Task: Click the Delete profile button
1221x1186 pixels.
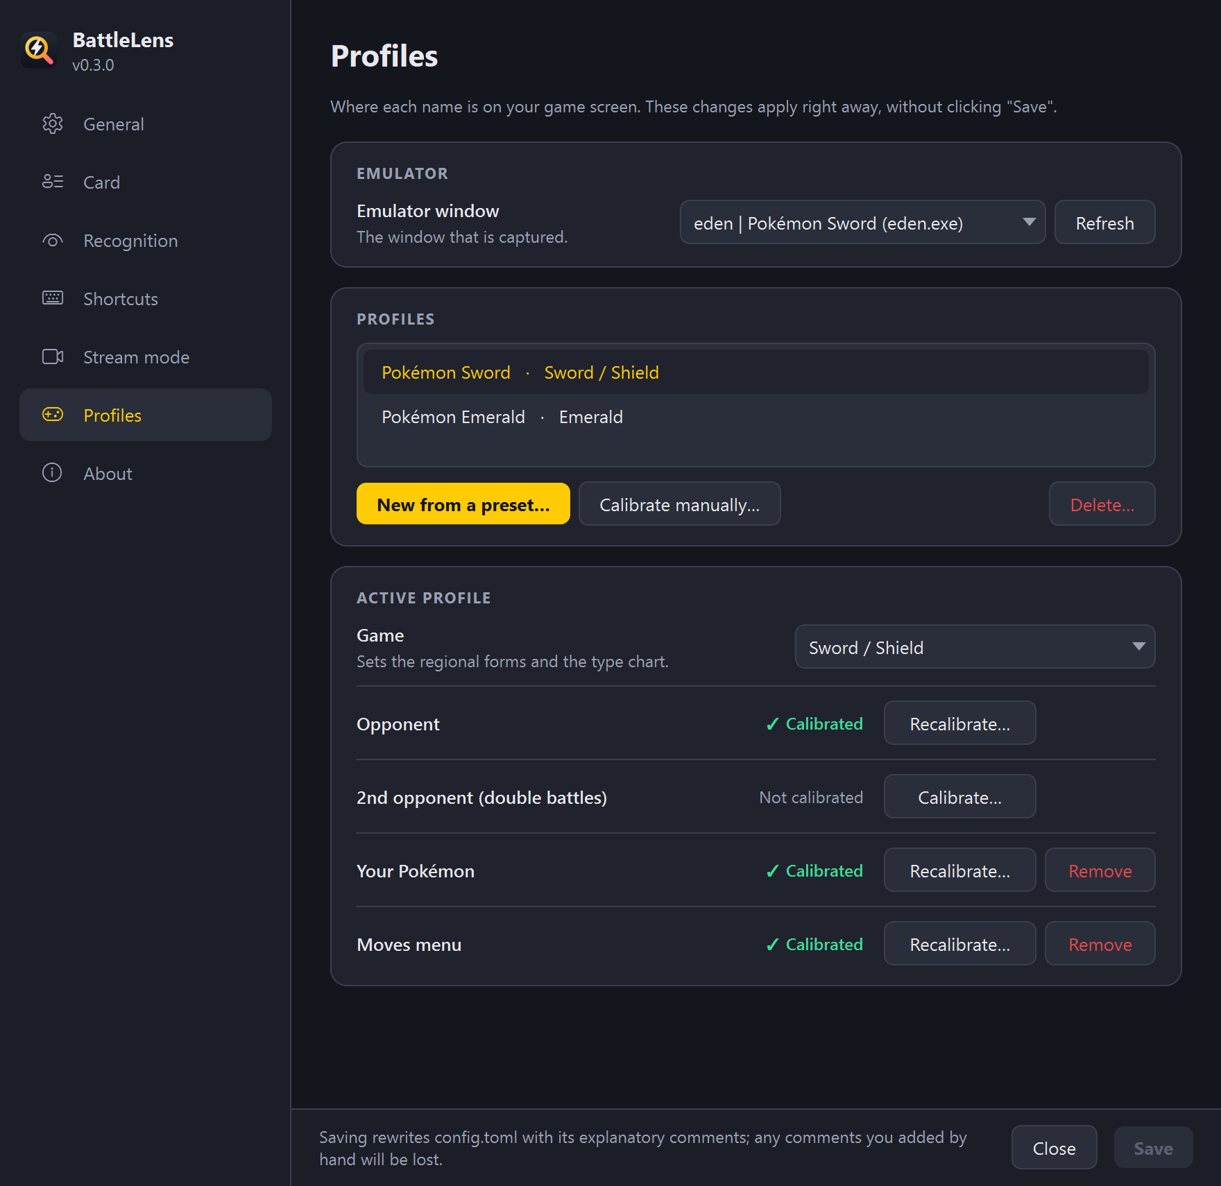Action: [x=1102, y=504]
